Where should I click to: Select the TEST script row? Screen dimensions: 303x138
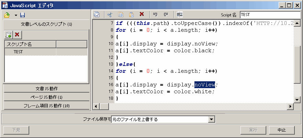[x=46, y=52]
